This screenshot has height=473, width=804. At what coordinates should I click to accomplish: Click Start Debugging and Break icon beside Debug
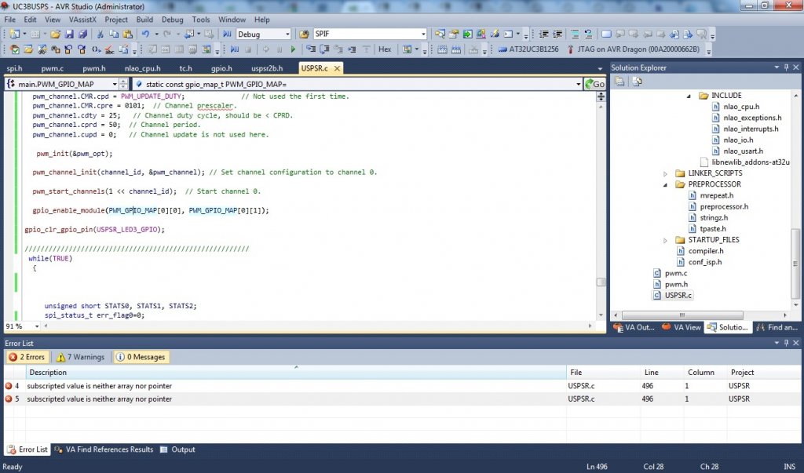(227, 35)
